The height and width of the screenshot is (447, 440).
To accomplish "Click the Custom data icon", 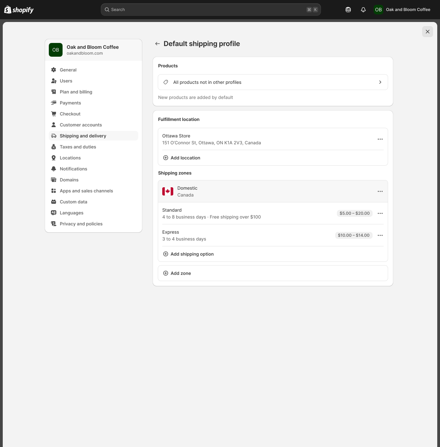I will click(54, 202).
